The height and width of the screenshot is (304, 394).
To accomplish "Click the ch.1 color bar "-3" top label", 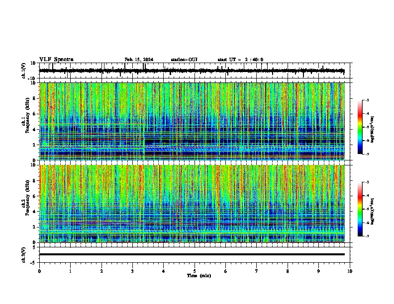I will coord(367,100).
